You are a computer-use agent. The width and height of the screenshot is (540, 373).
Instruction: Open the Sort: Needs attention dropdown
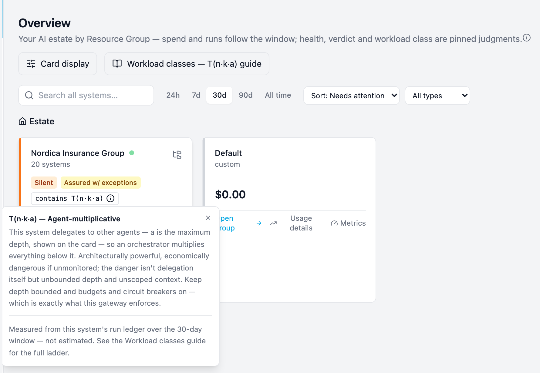(352, 96)
